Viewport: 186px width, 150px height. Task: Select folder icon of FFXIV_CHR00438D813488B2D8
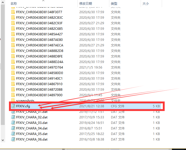pos(13,51)
